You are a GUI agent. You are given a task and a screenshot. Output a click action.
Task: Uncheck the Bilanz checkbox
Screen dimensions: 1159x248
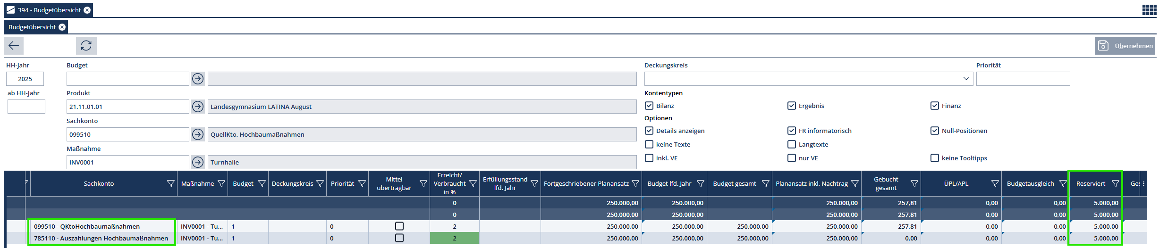click(650, 106)
